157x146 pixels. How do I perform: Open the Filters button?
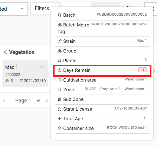tap(42, 9)
